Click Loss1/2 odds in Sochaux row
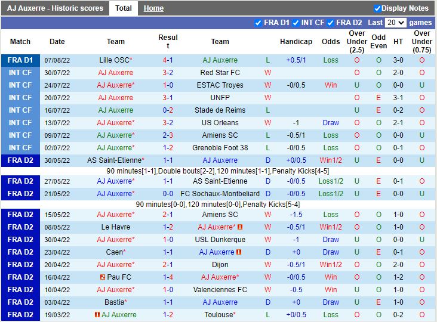This screenshot has width=437, height=322. click(331, 194)
